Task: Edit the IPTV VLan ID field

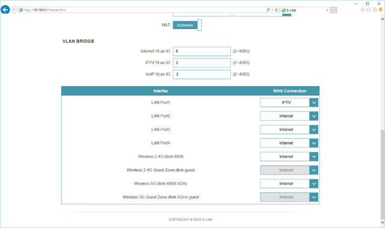Action: click(202, 63)
